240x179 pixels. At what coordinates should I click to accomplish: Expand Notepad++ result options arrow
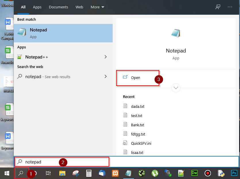[x=105, y=57]
